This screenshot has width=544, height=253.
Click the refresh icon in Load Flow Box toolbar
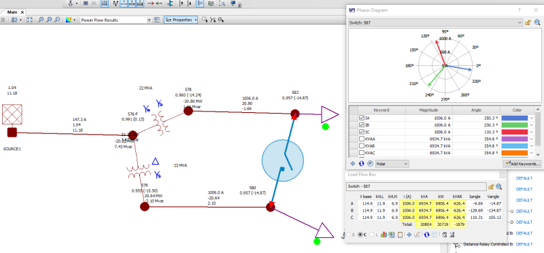coord(427,235)
